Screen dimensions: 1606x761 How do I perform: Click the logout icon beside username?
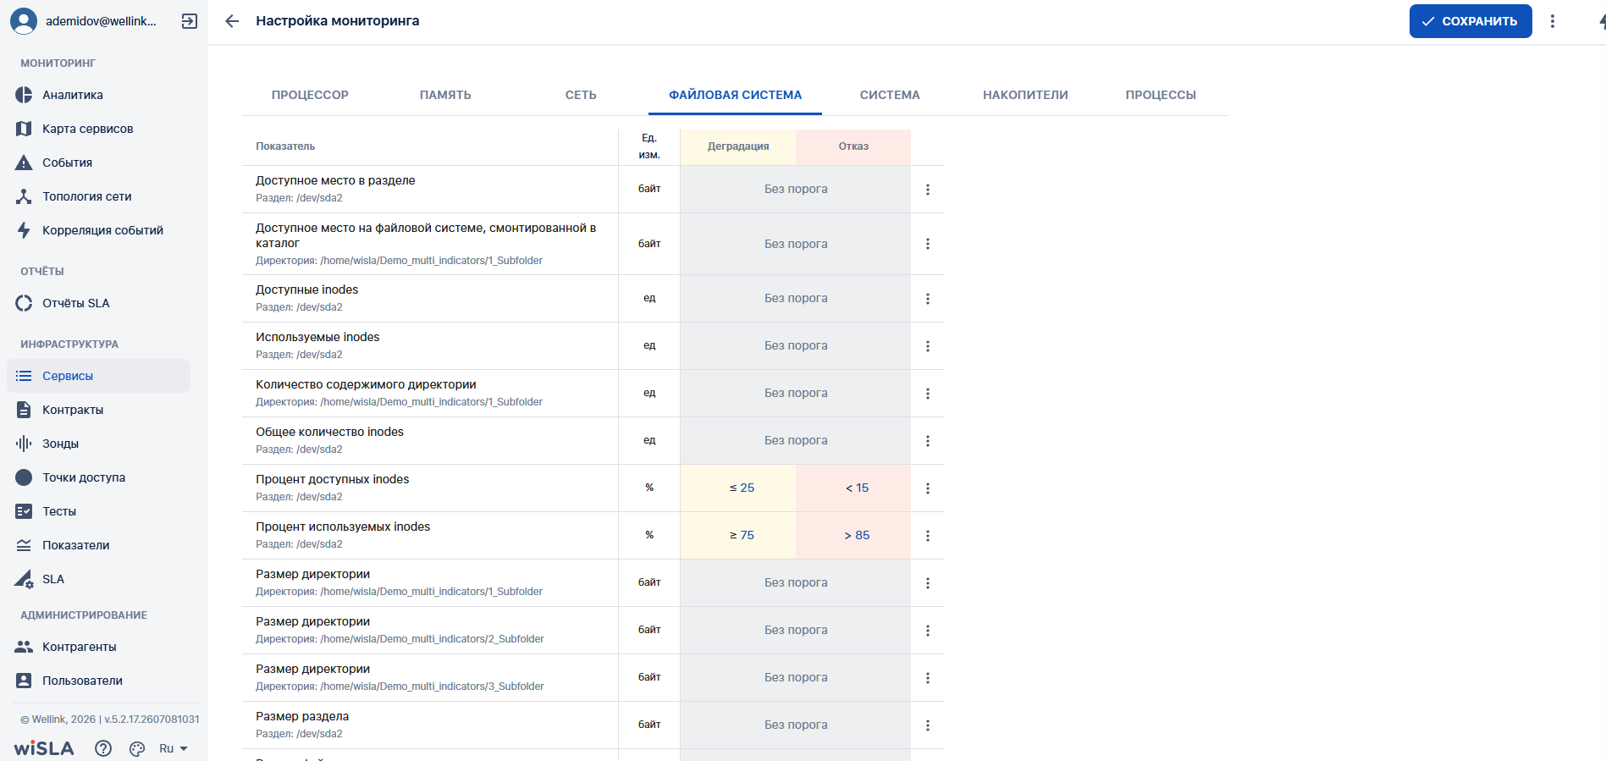[190, 21]
